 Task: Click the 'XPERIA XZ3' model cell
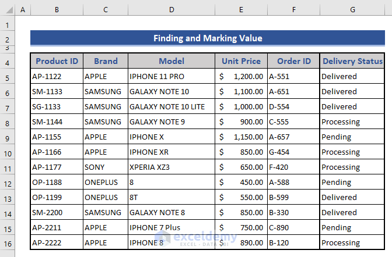171,167
